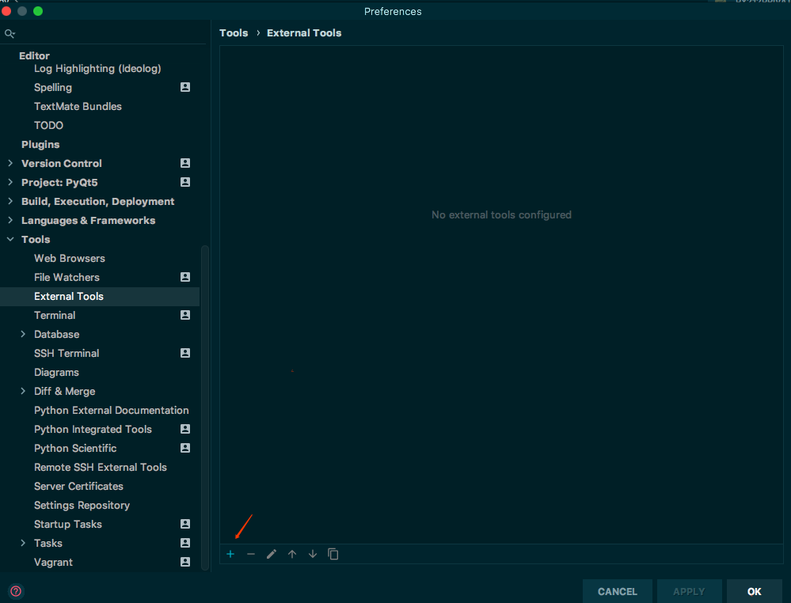This screenshot has height=603, width=791.
Task: Click the search magnifier icon
Action: point(10,33)
